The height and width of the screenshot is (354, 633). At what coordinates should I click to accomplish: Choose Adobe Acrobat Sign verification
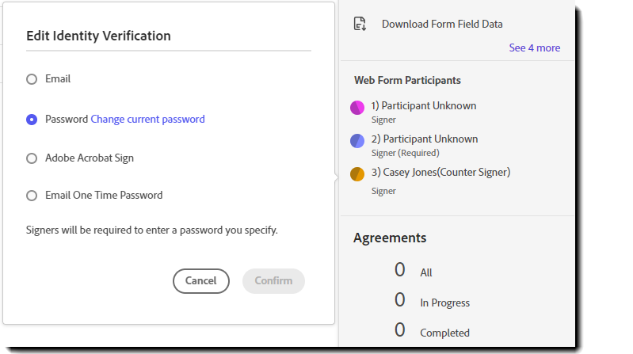pos(32,158)
